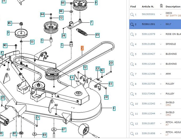Select part label 44 near top-left pulley
Screen dimensions: 181x139
[42, 14]
